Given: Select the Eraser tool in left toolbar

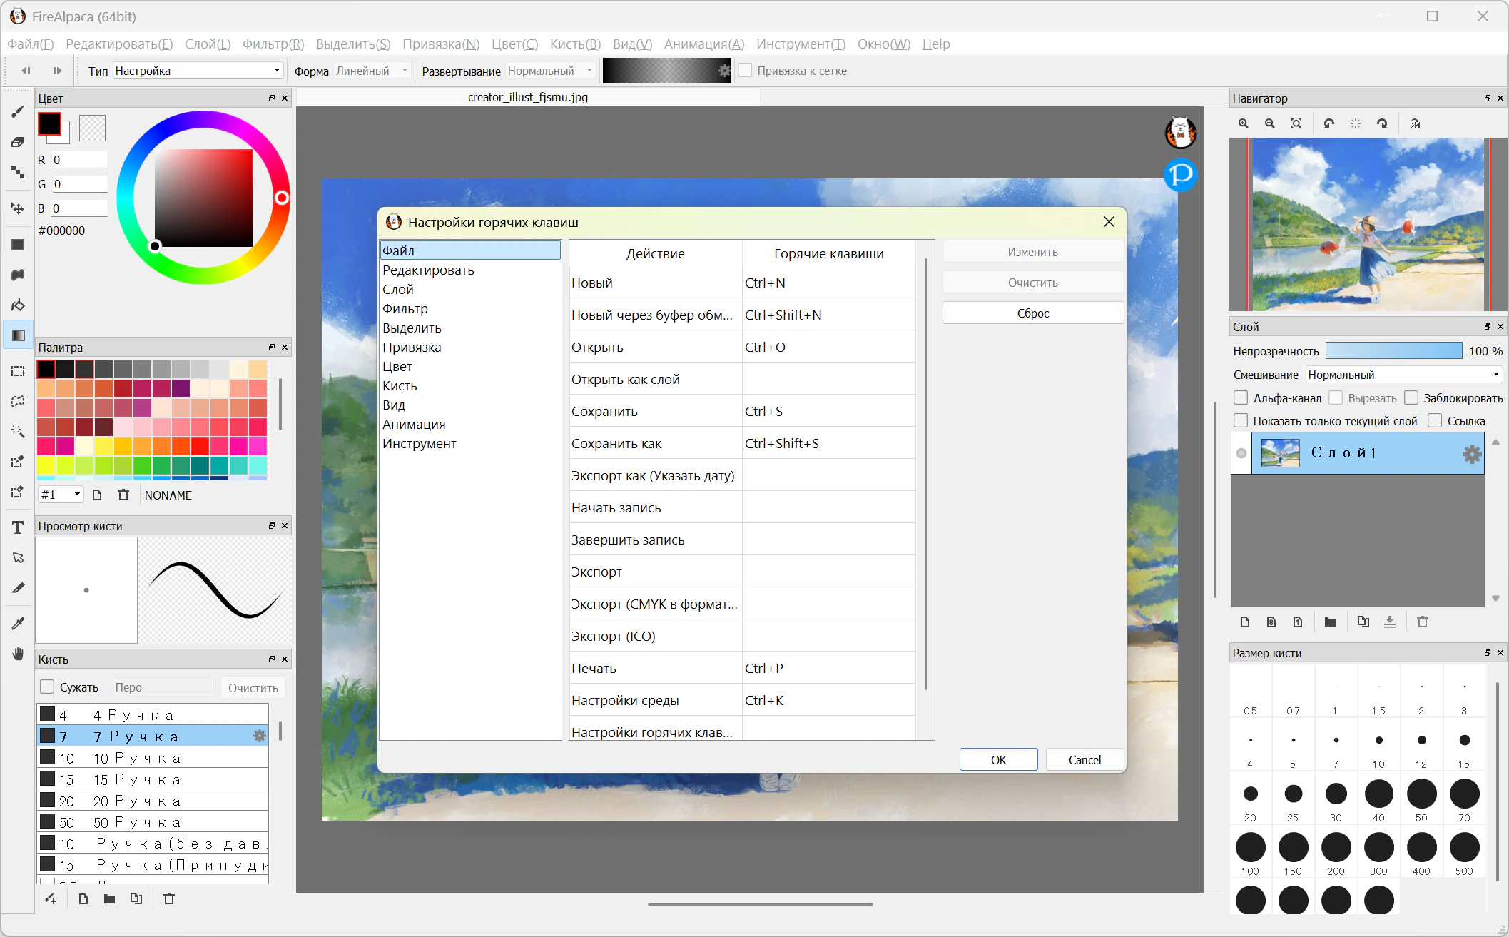Looking at the screenshot, I should pos(18,142).
